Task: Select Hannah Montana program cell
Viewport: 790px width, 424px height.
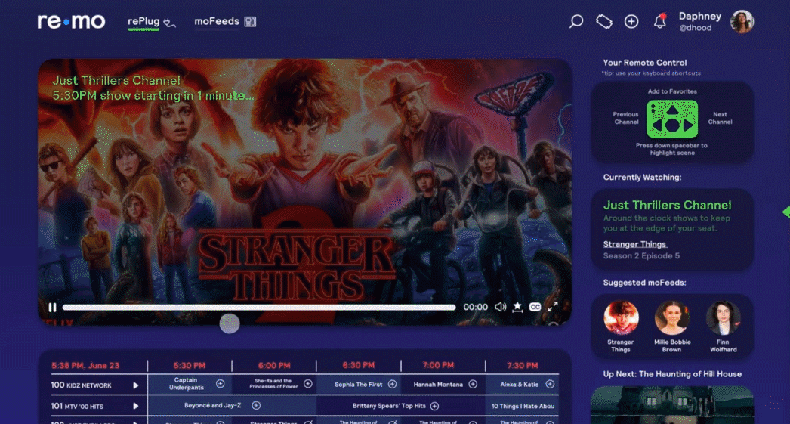Action: pyautogui.click(x=443, y=384)
